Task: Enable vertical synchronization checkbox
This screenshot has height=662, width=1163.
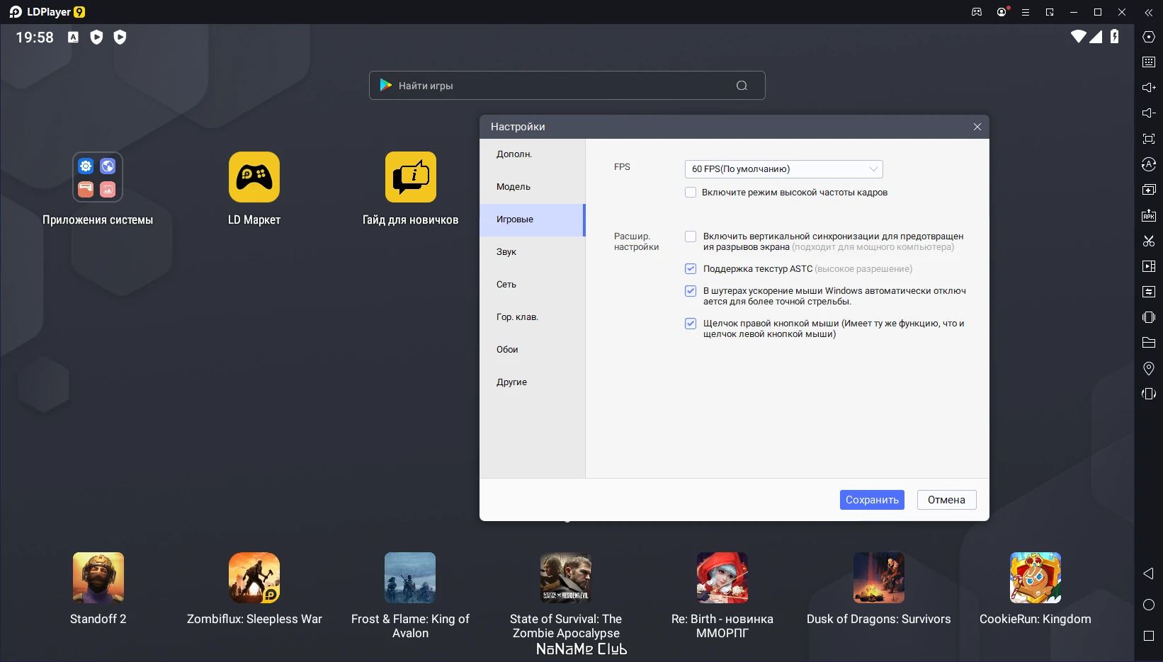Action: (691, 236)
